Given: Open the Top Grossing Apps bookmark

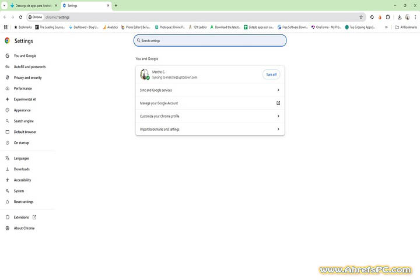Looking at the screenshot, I should [360, 27].
